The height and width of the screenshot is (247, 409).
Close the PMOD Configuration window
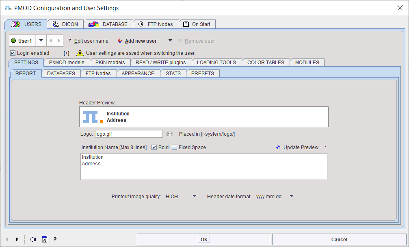[x=400, y=8]
